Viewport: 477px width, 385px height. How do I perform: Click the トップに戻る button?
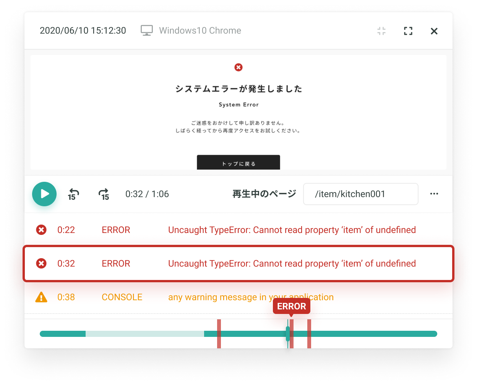(x=238, y=162)
